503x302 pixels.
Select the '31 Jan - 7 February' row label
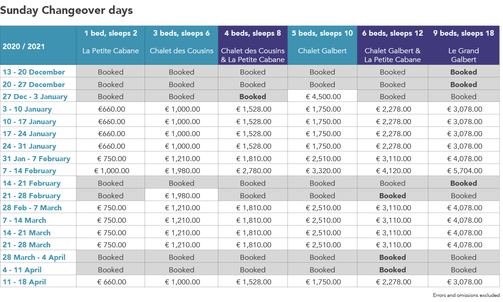36,158
